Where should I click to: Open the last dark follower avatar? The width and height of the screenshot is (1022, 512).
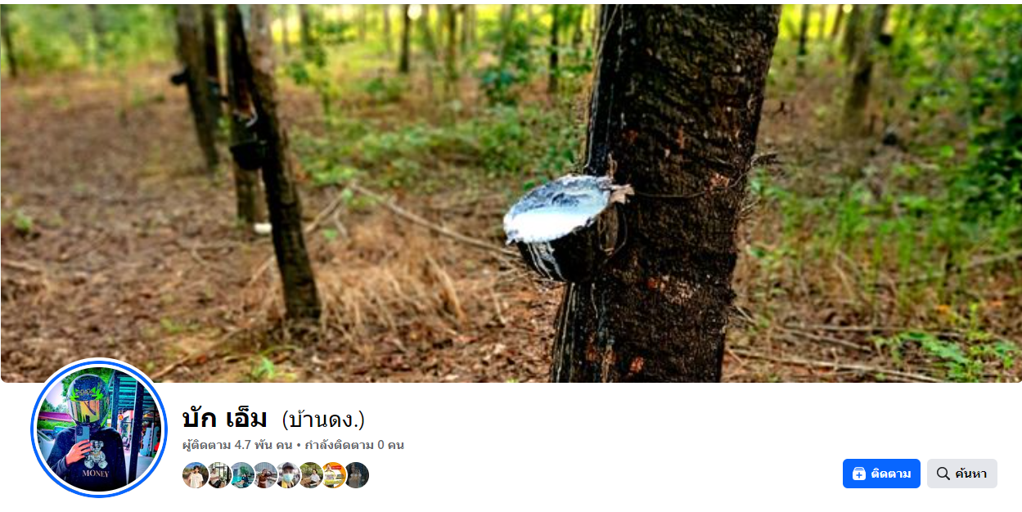(x=356, y=475)
